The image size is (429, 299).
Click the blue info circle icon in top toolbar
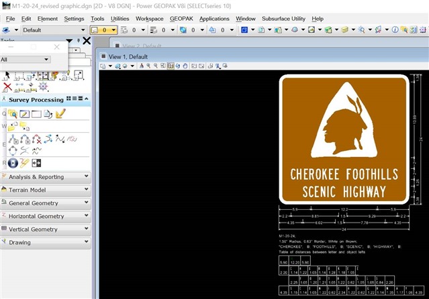395,29
